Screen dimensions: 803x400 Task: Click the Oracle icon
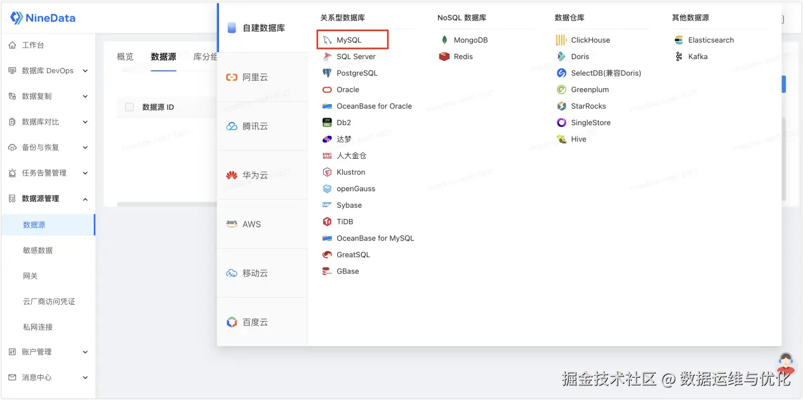coord(327,90)
